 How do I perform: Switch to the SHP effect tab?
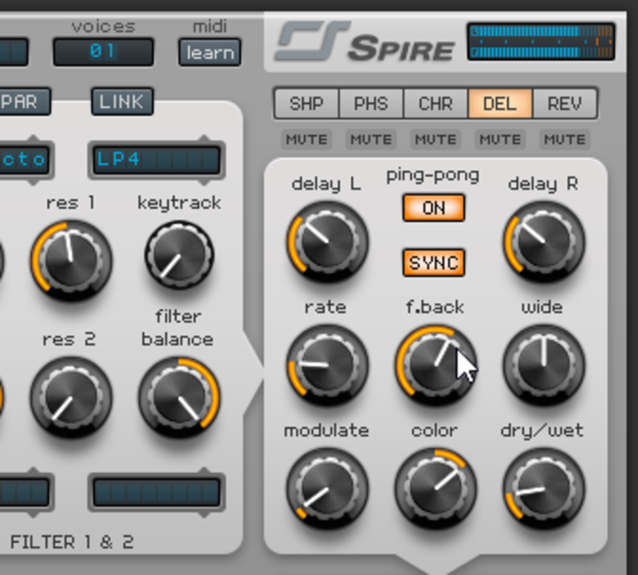click(306, 104)
